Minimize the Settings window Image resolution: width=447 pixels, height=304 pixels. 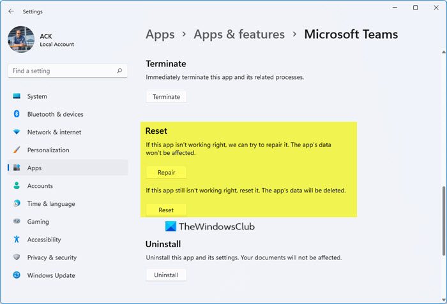(x=395, y=8)
